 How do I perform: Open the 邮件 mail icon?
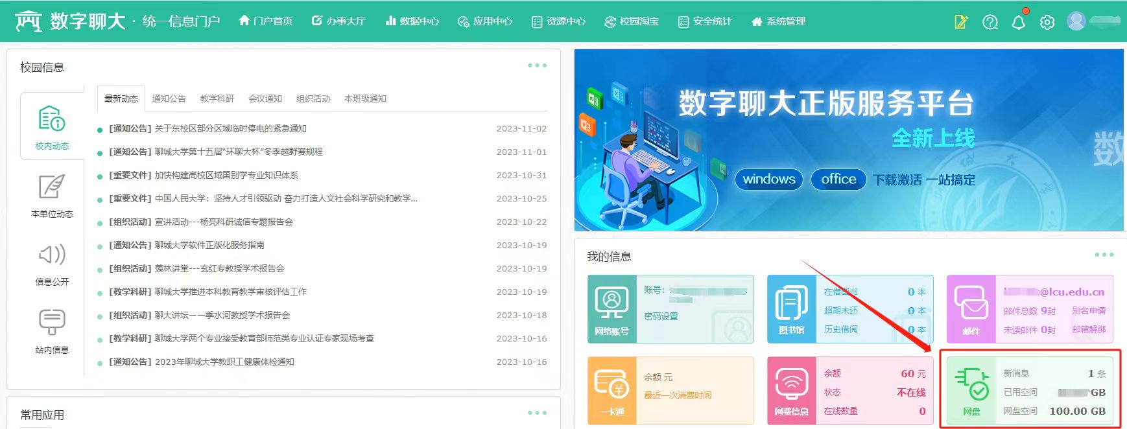pyautogui.click(x=971, y=303)
